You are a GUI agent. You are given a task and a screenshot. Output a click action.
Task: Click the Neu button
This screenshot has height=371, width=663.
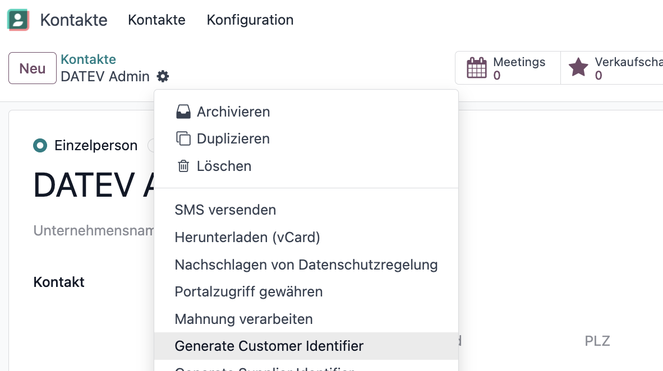point(33,68)
